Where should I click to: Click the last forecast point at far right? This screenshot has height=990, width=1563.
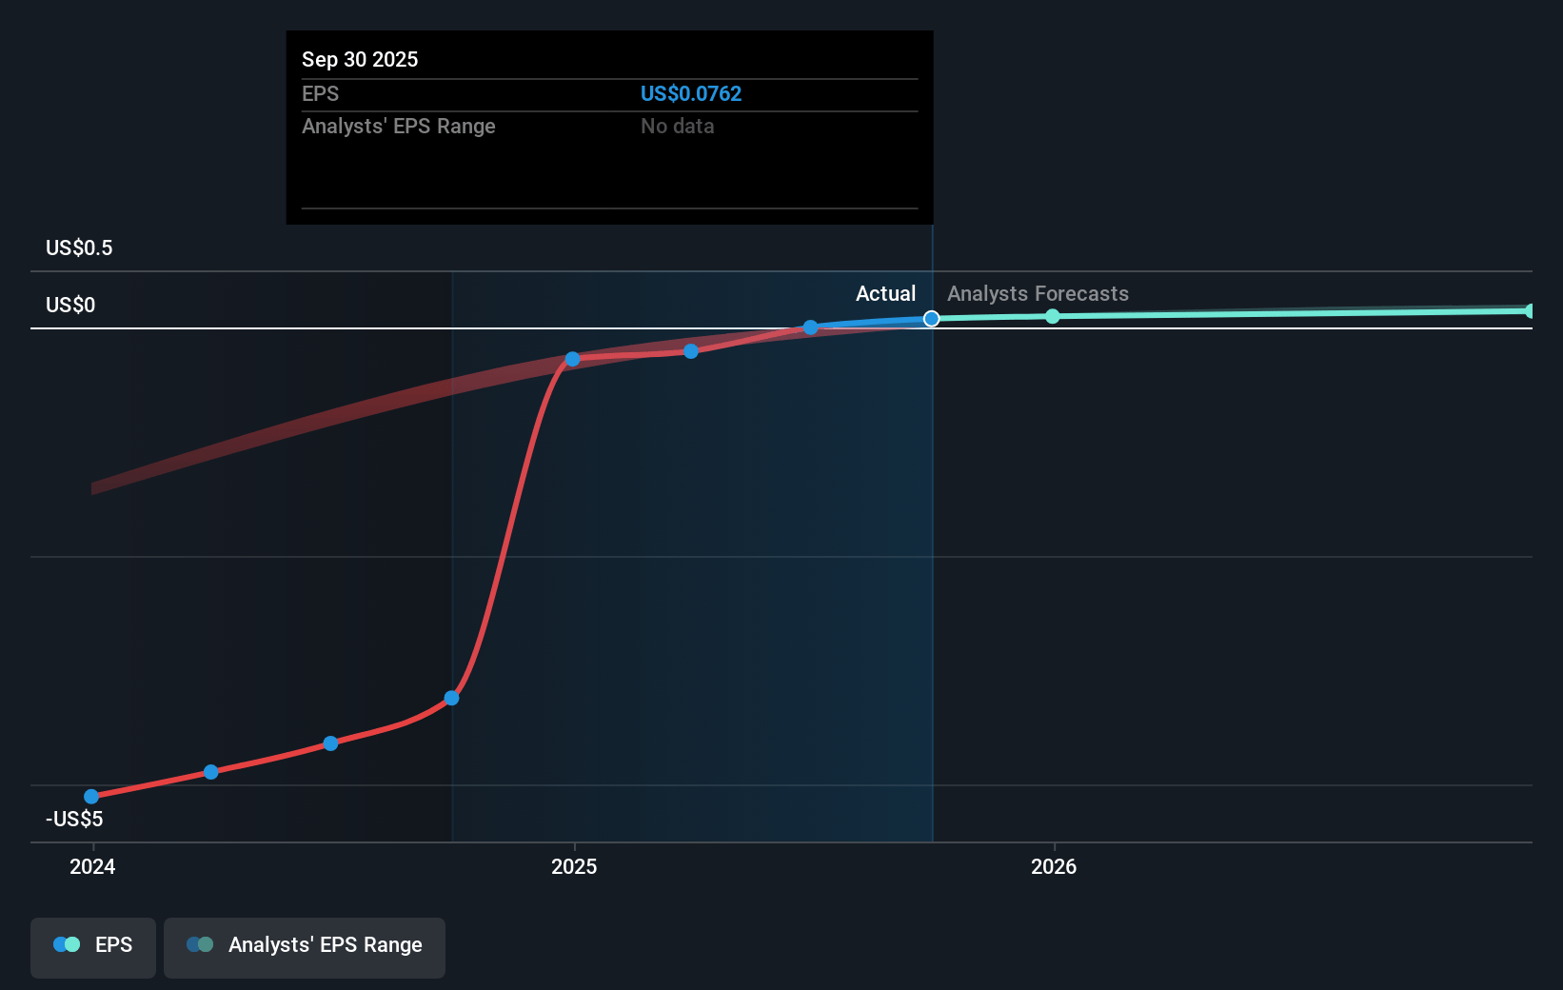(x=1530, y=311)
